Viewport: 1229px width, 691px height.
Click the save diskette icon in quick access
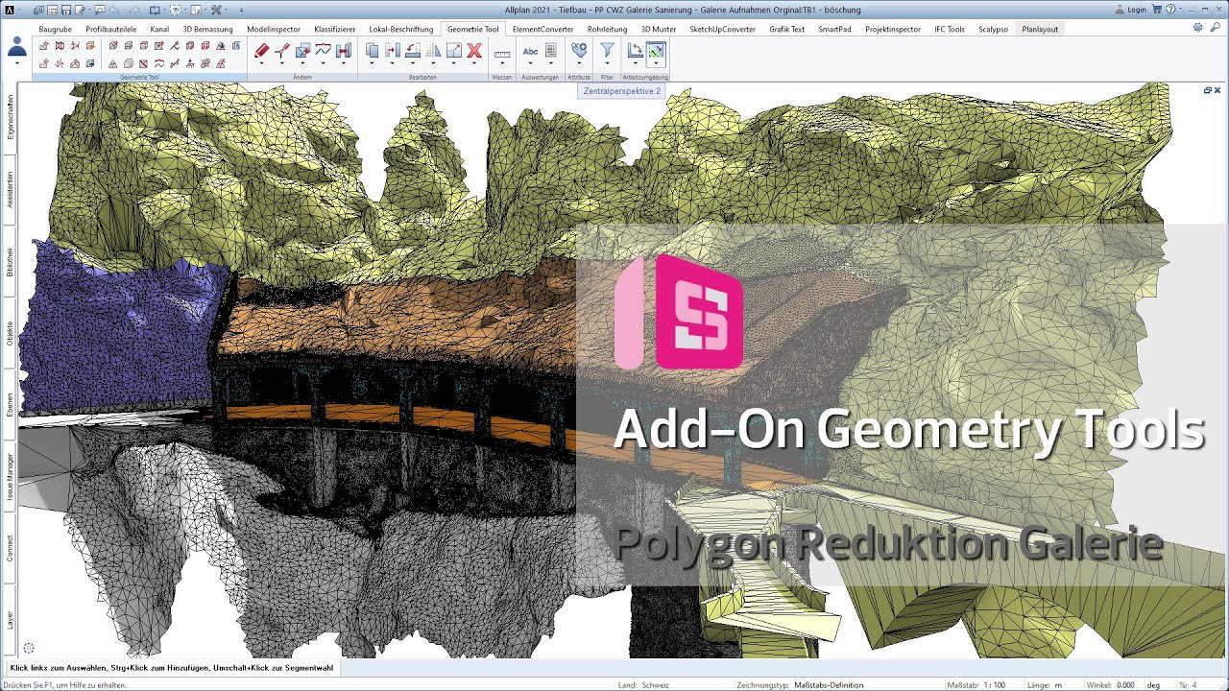pos(65,10)
